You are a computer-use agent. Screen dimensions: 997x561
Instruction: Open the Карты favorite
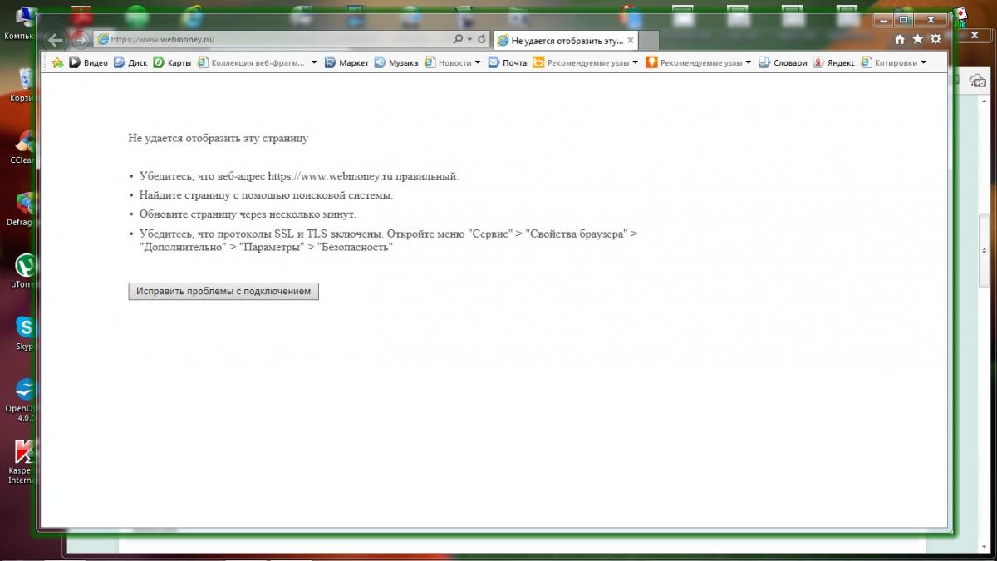pyautogui.click(x=172, y=62)
